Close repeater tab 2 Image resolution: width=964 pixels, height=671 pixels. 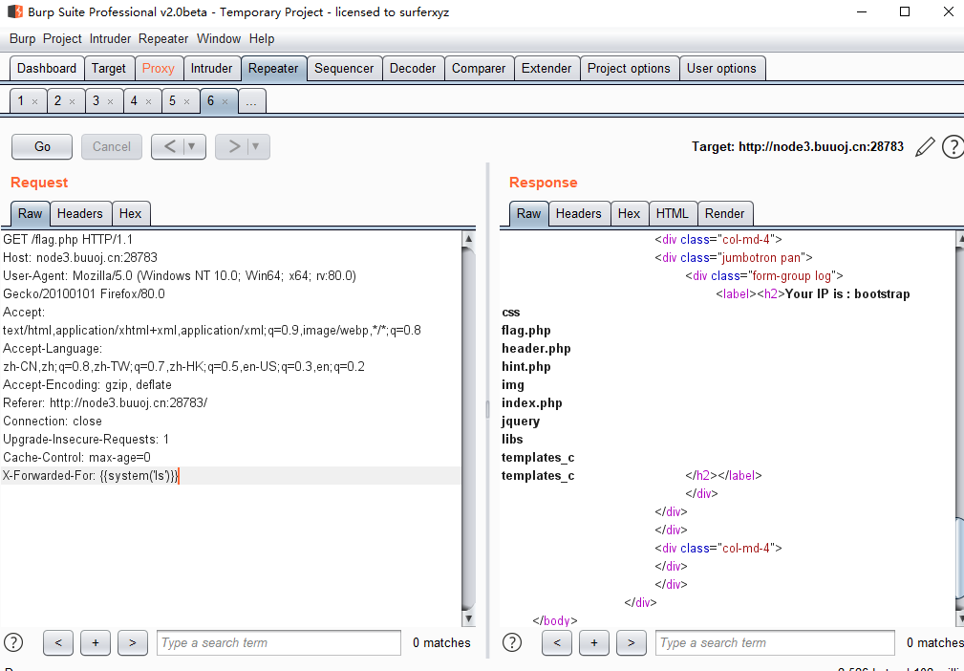(x=73, y=101)
